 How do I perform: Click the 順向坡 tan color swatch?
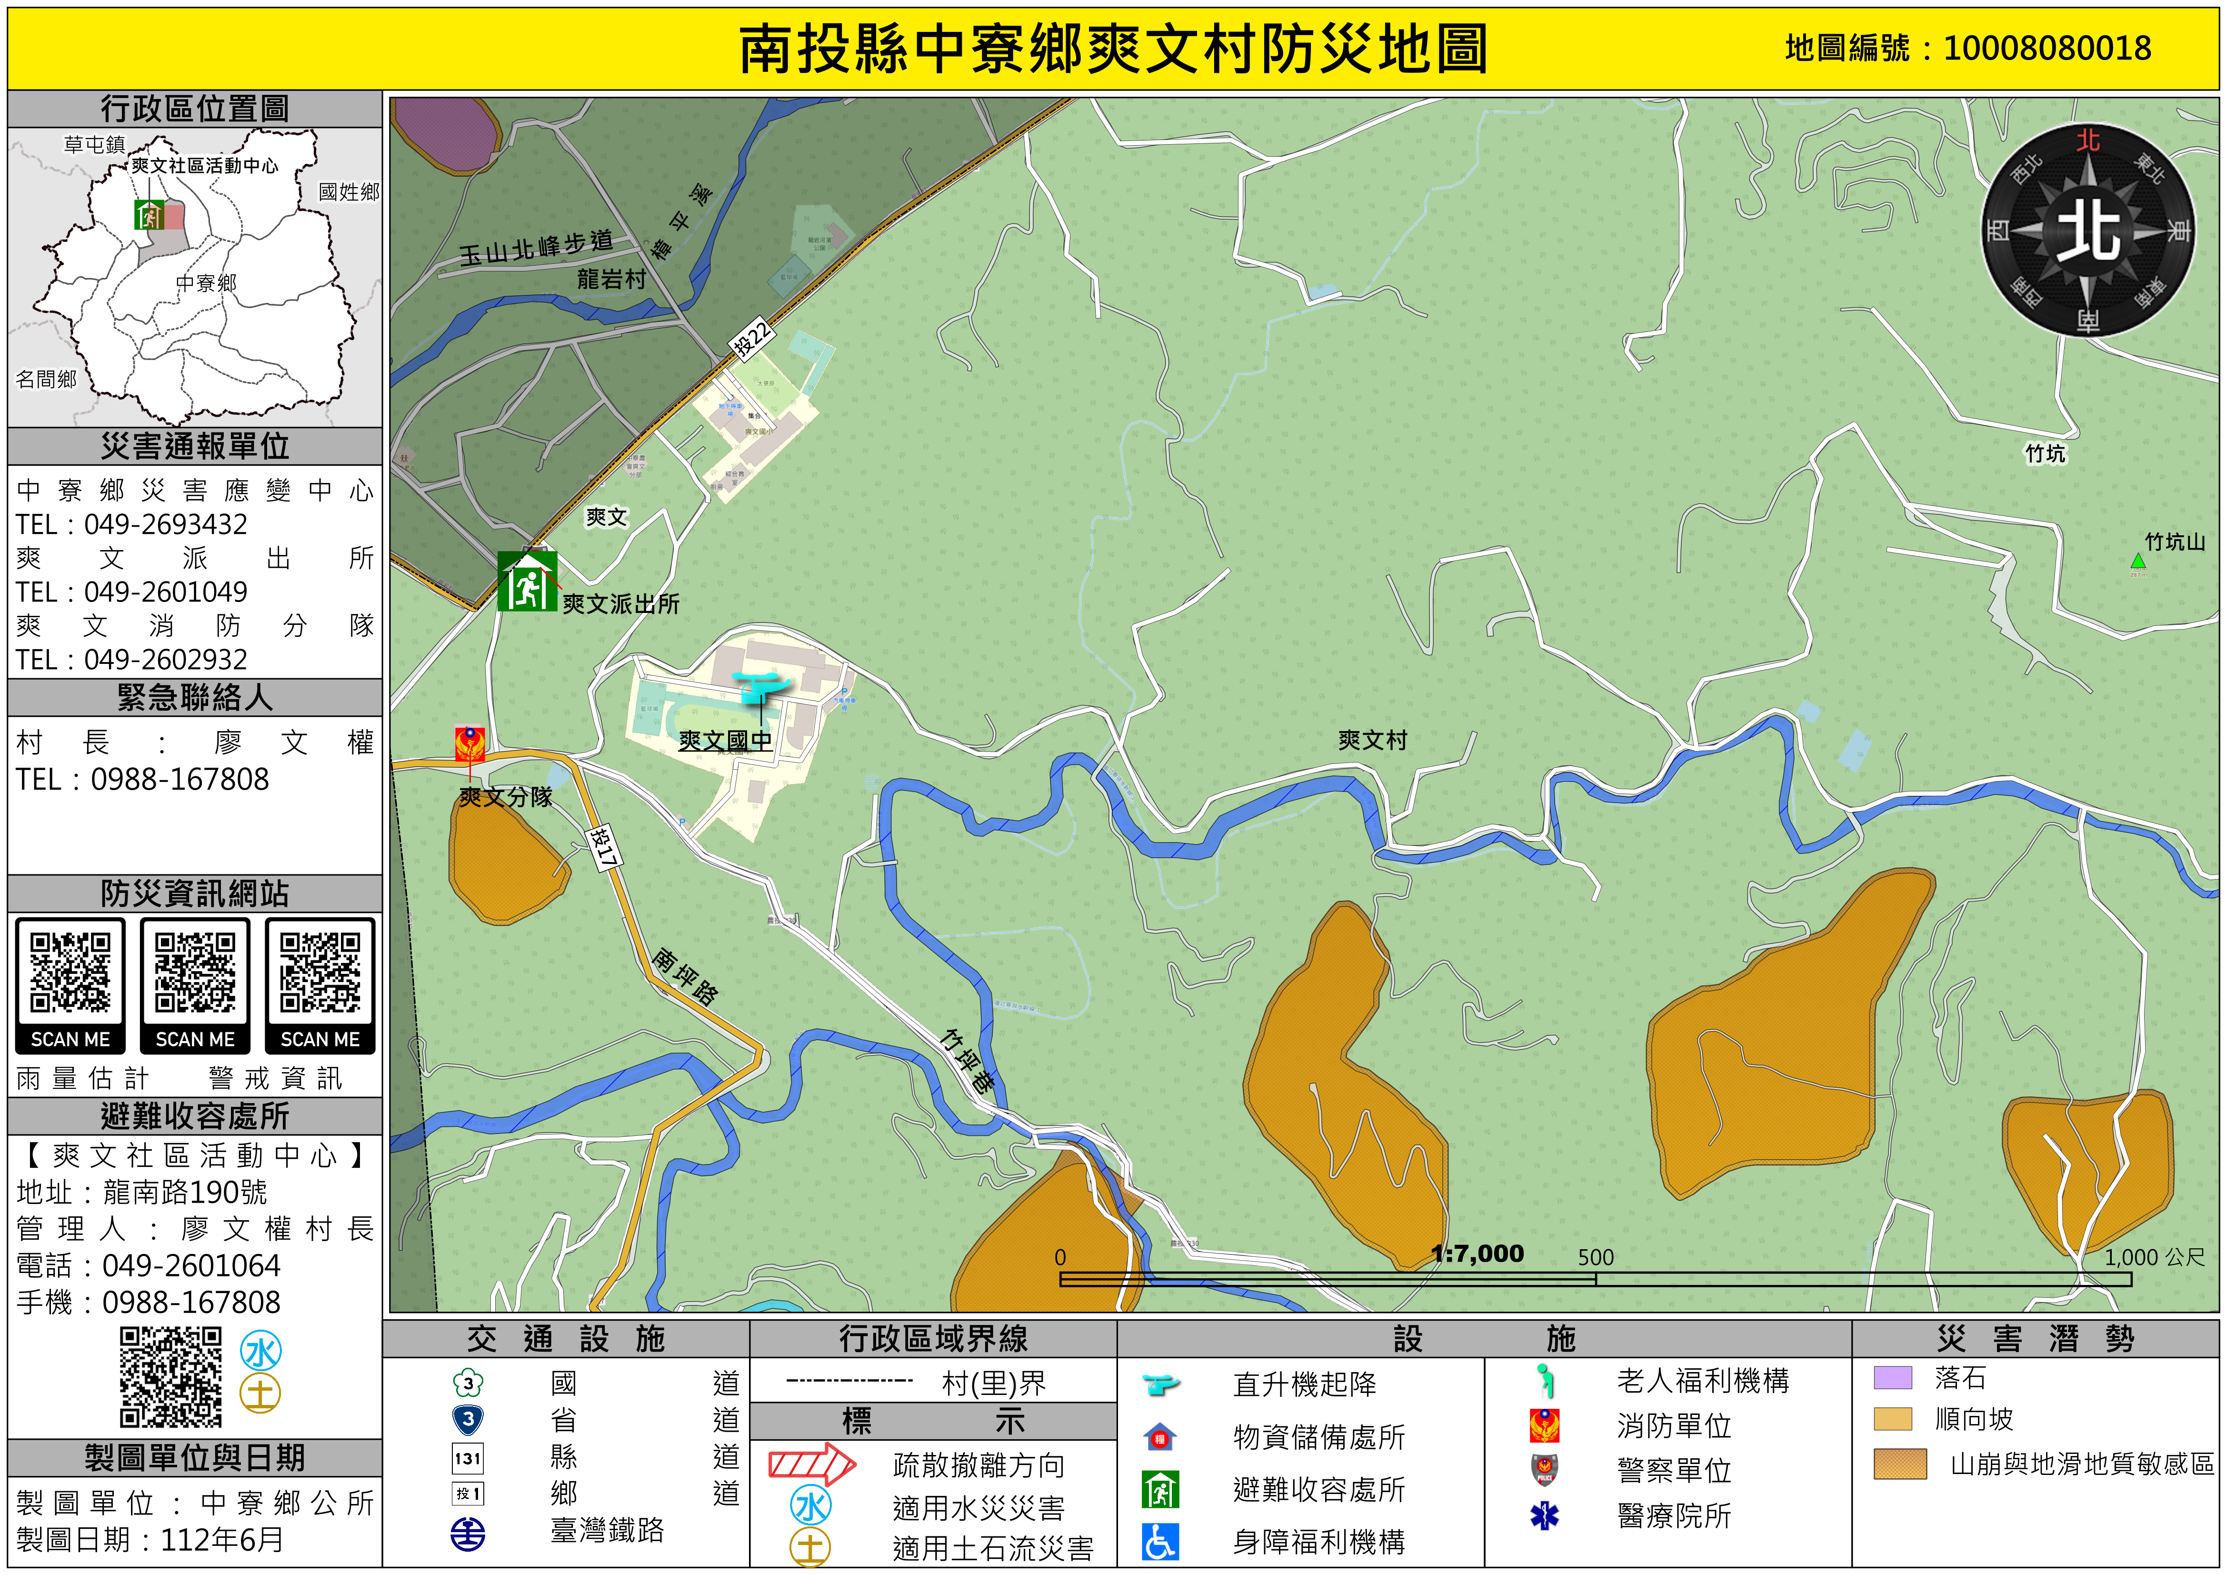pos(1892,1420)
